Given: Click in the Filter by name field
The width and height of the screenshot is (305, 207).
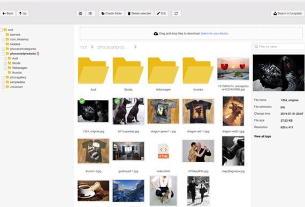Looking at the screenshot, I should tap(279, 46).
